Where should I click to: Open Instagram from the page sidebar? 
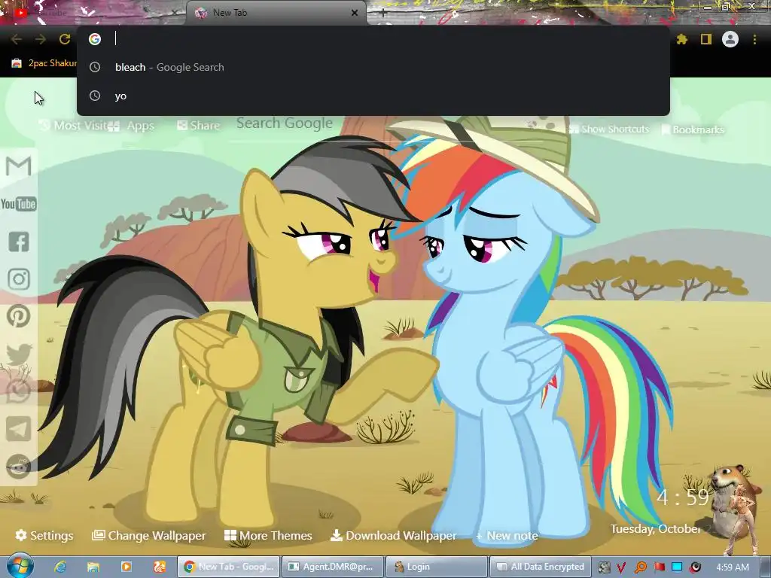tap(19, 278)
